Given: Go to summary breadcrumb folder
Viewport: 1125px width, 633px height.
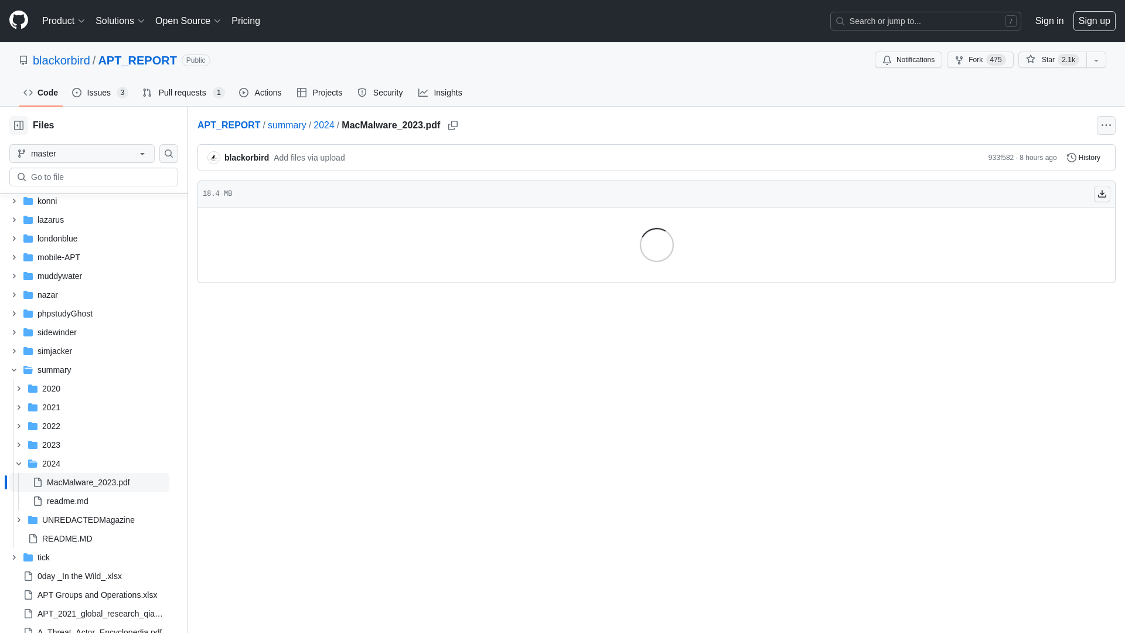Looking at the screenshot, I should pos(287,125).
